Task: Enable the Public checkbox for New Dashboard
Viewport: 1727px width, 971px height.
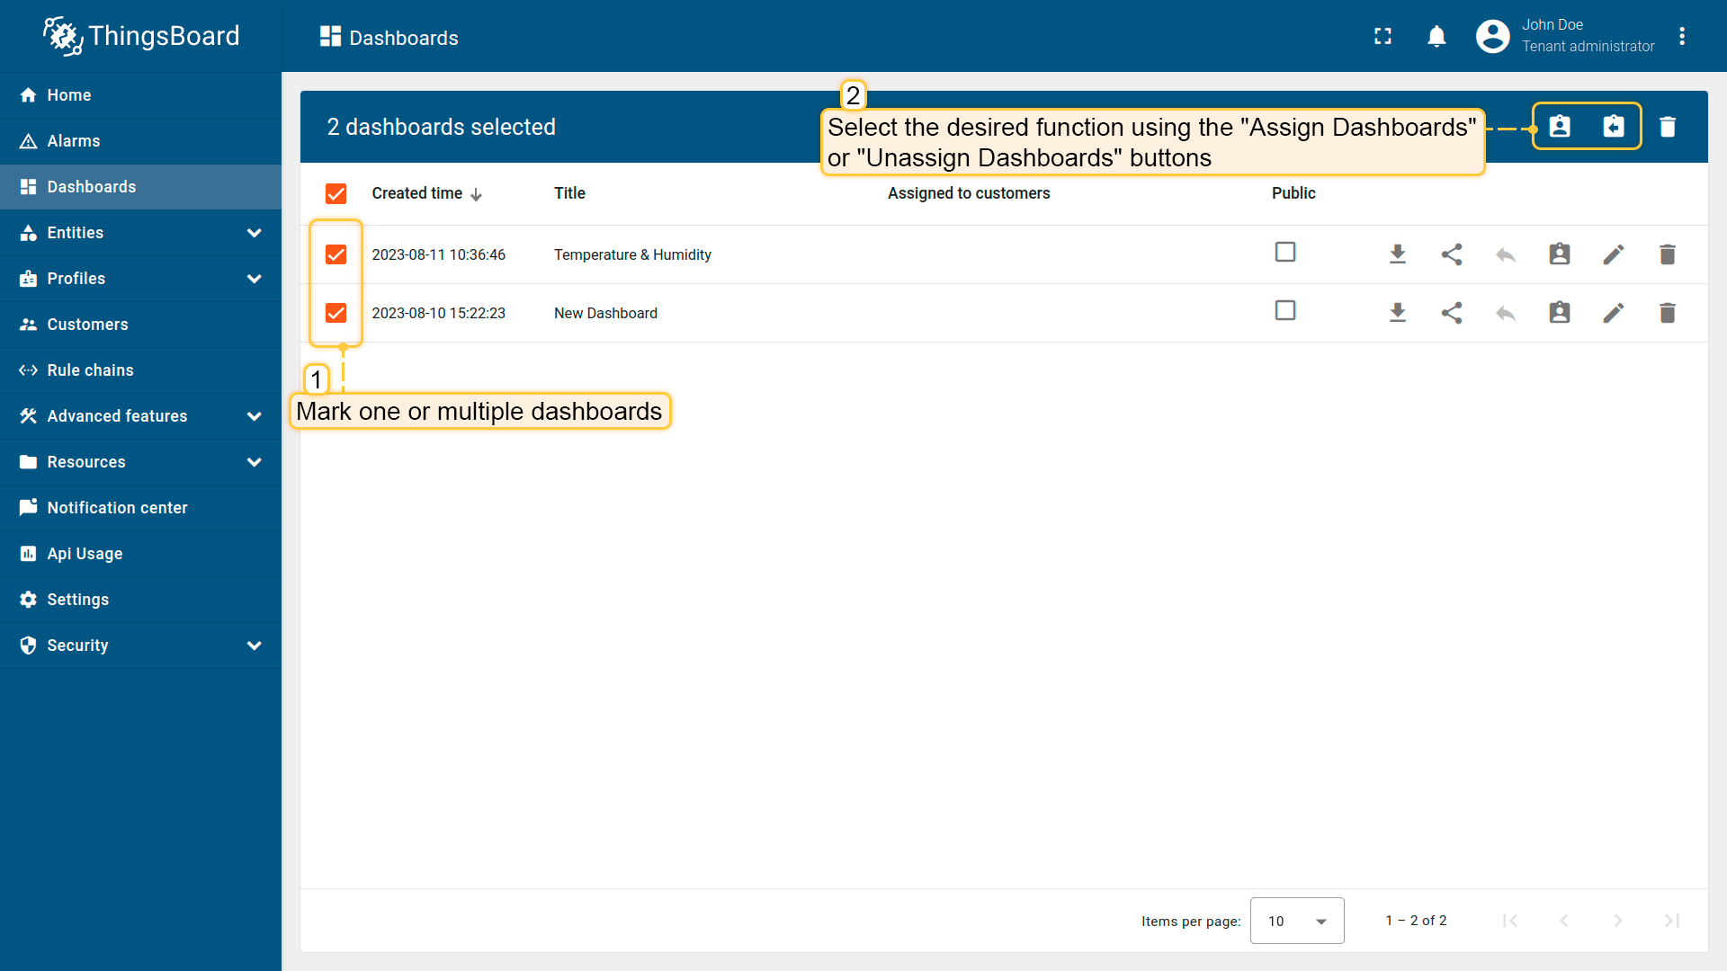Action: click(x=1285, y=311)
